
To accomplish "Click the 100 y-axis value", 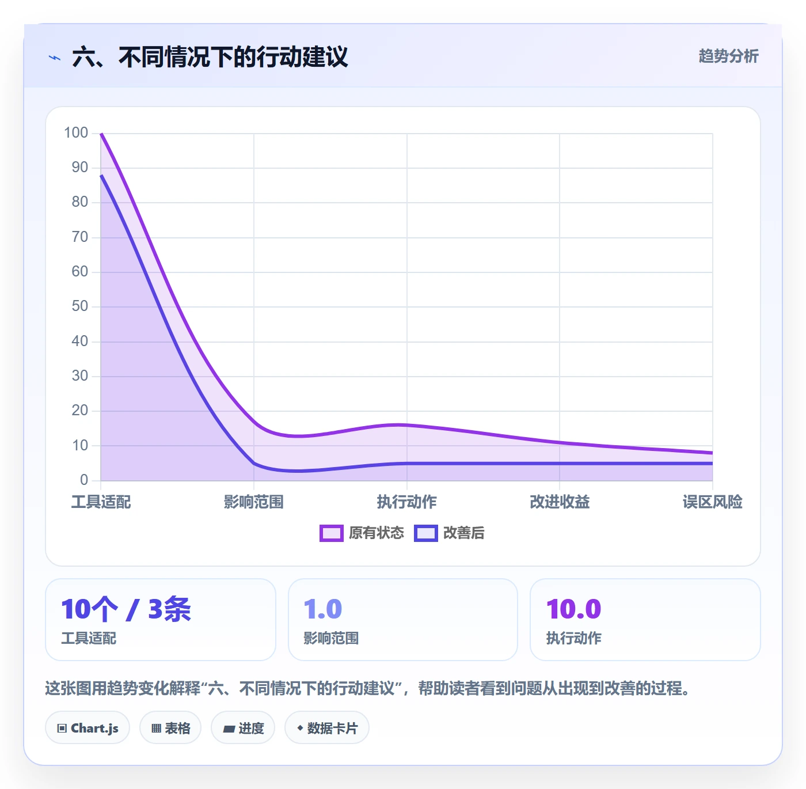I will click(x=76, y=133).
